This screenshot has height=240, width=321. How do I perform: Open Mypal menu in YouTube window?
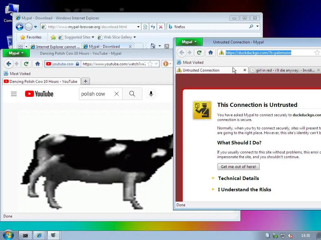pyautogui.click(x=16, y=53)
